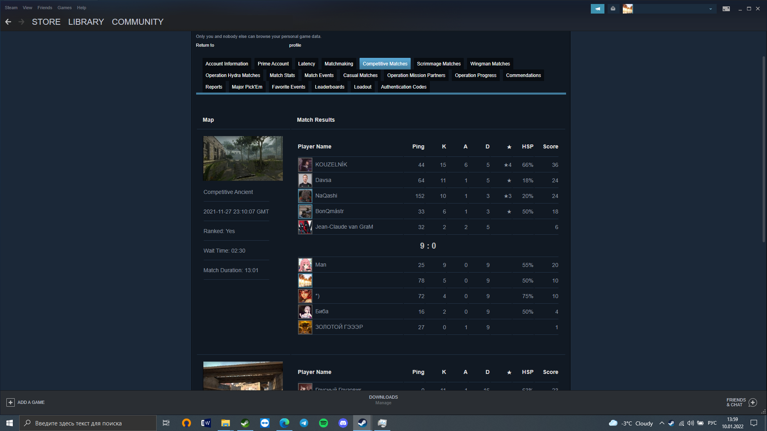
Task: Enter Big Picture mode icon
Action: click(726, 9)
